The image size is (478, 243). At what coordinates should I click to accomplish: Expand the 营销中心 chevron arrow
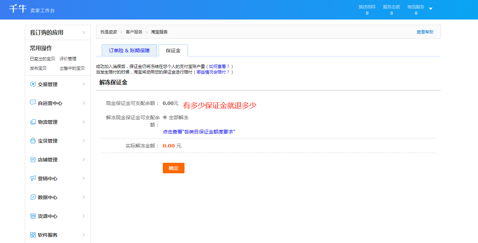(84, 179)
